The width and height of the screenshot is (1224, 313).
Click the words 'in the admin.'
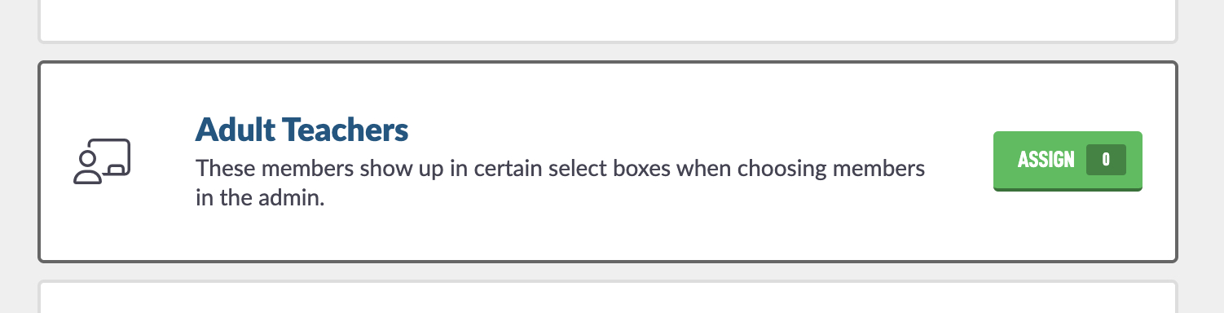(x=260, y=198)
